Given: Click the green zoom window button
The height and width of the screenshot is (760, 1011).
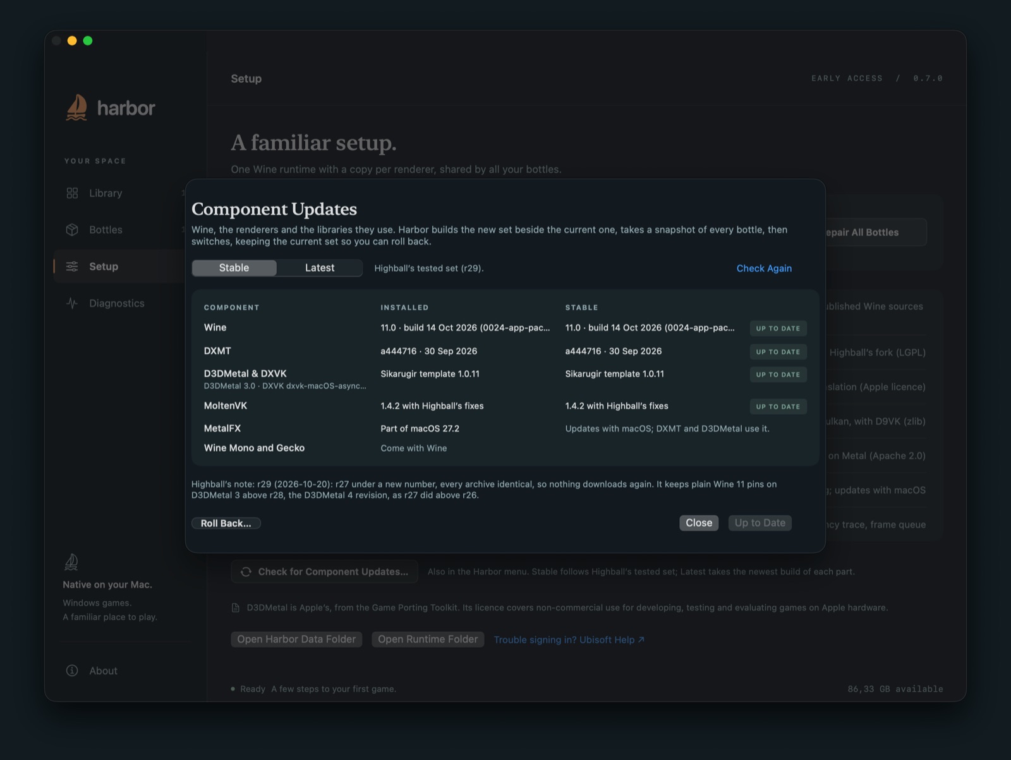Looking at the screenshot, I should [x=88, y=40].
